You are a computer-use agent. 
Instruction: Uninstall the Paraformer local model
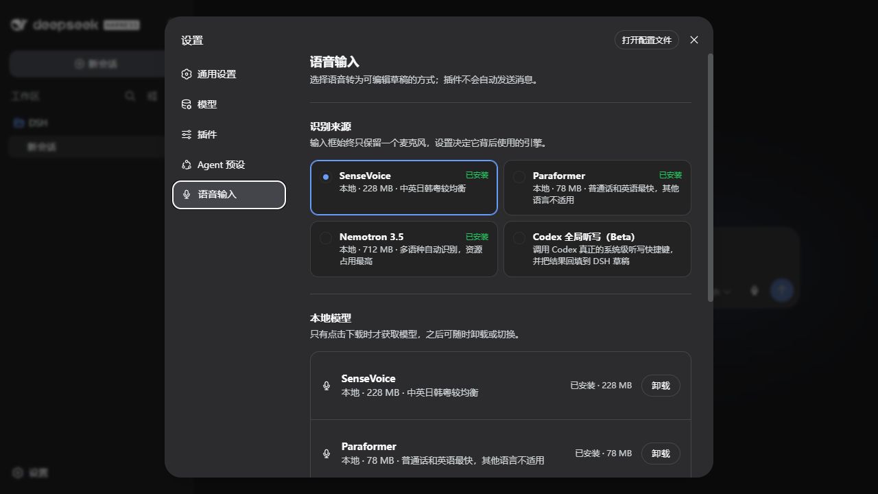661,454
